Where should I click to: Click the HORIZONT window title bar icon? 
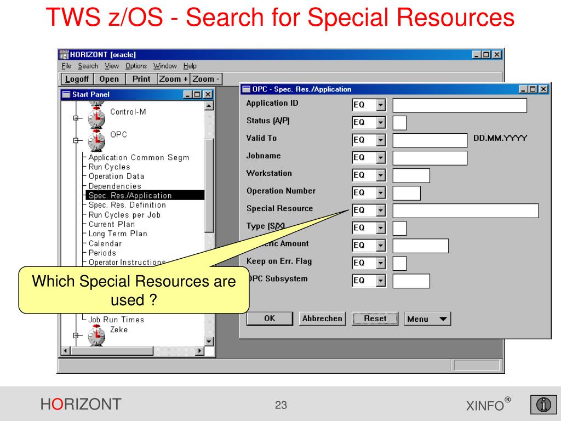(x=64, y=54)
